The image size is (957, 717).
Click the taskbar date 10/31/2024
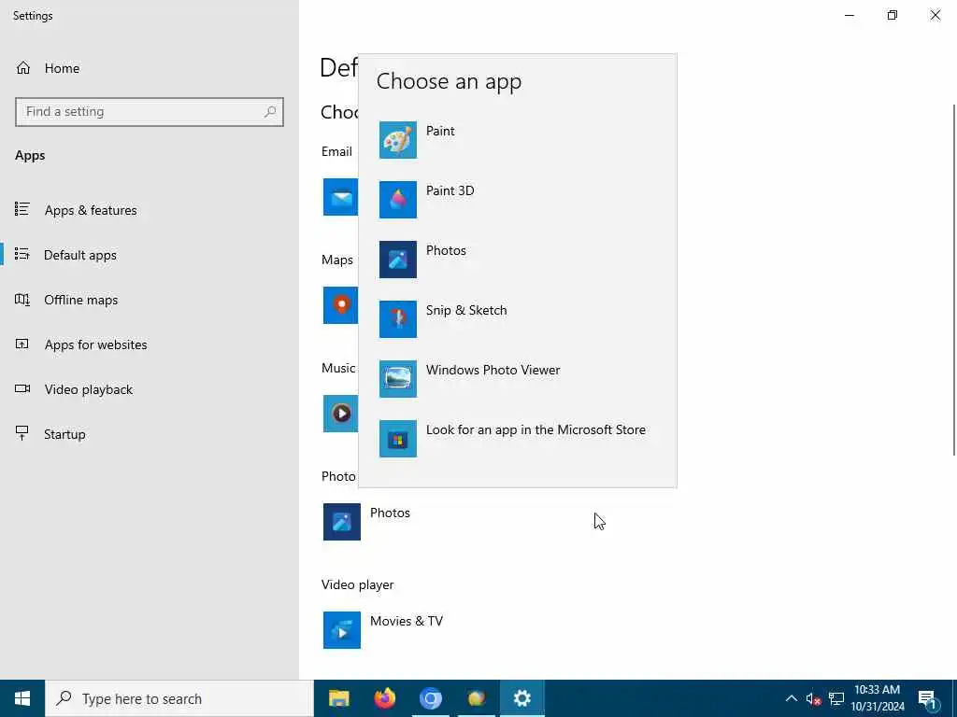click(x=878, y=707)
